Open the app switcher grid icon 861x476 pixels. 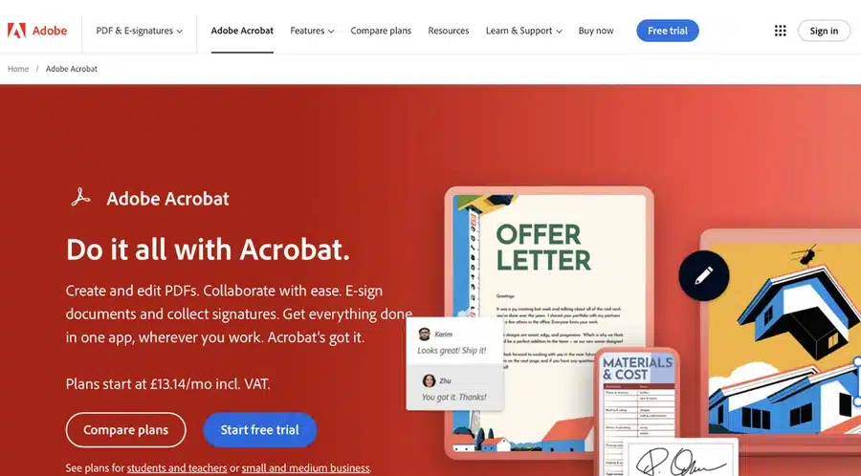click(781, 31)
